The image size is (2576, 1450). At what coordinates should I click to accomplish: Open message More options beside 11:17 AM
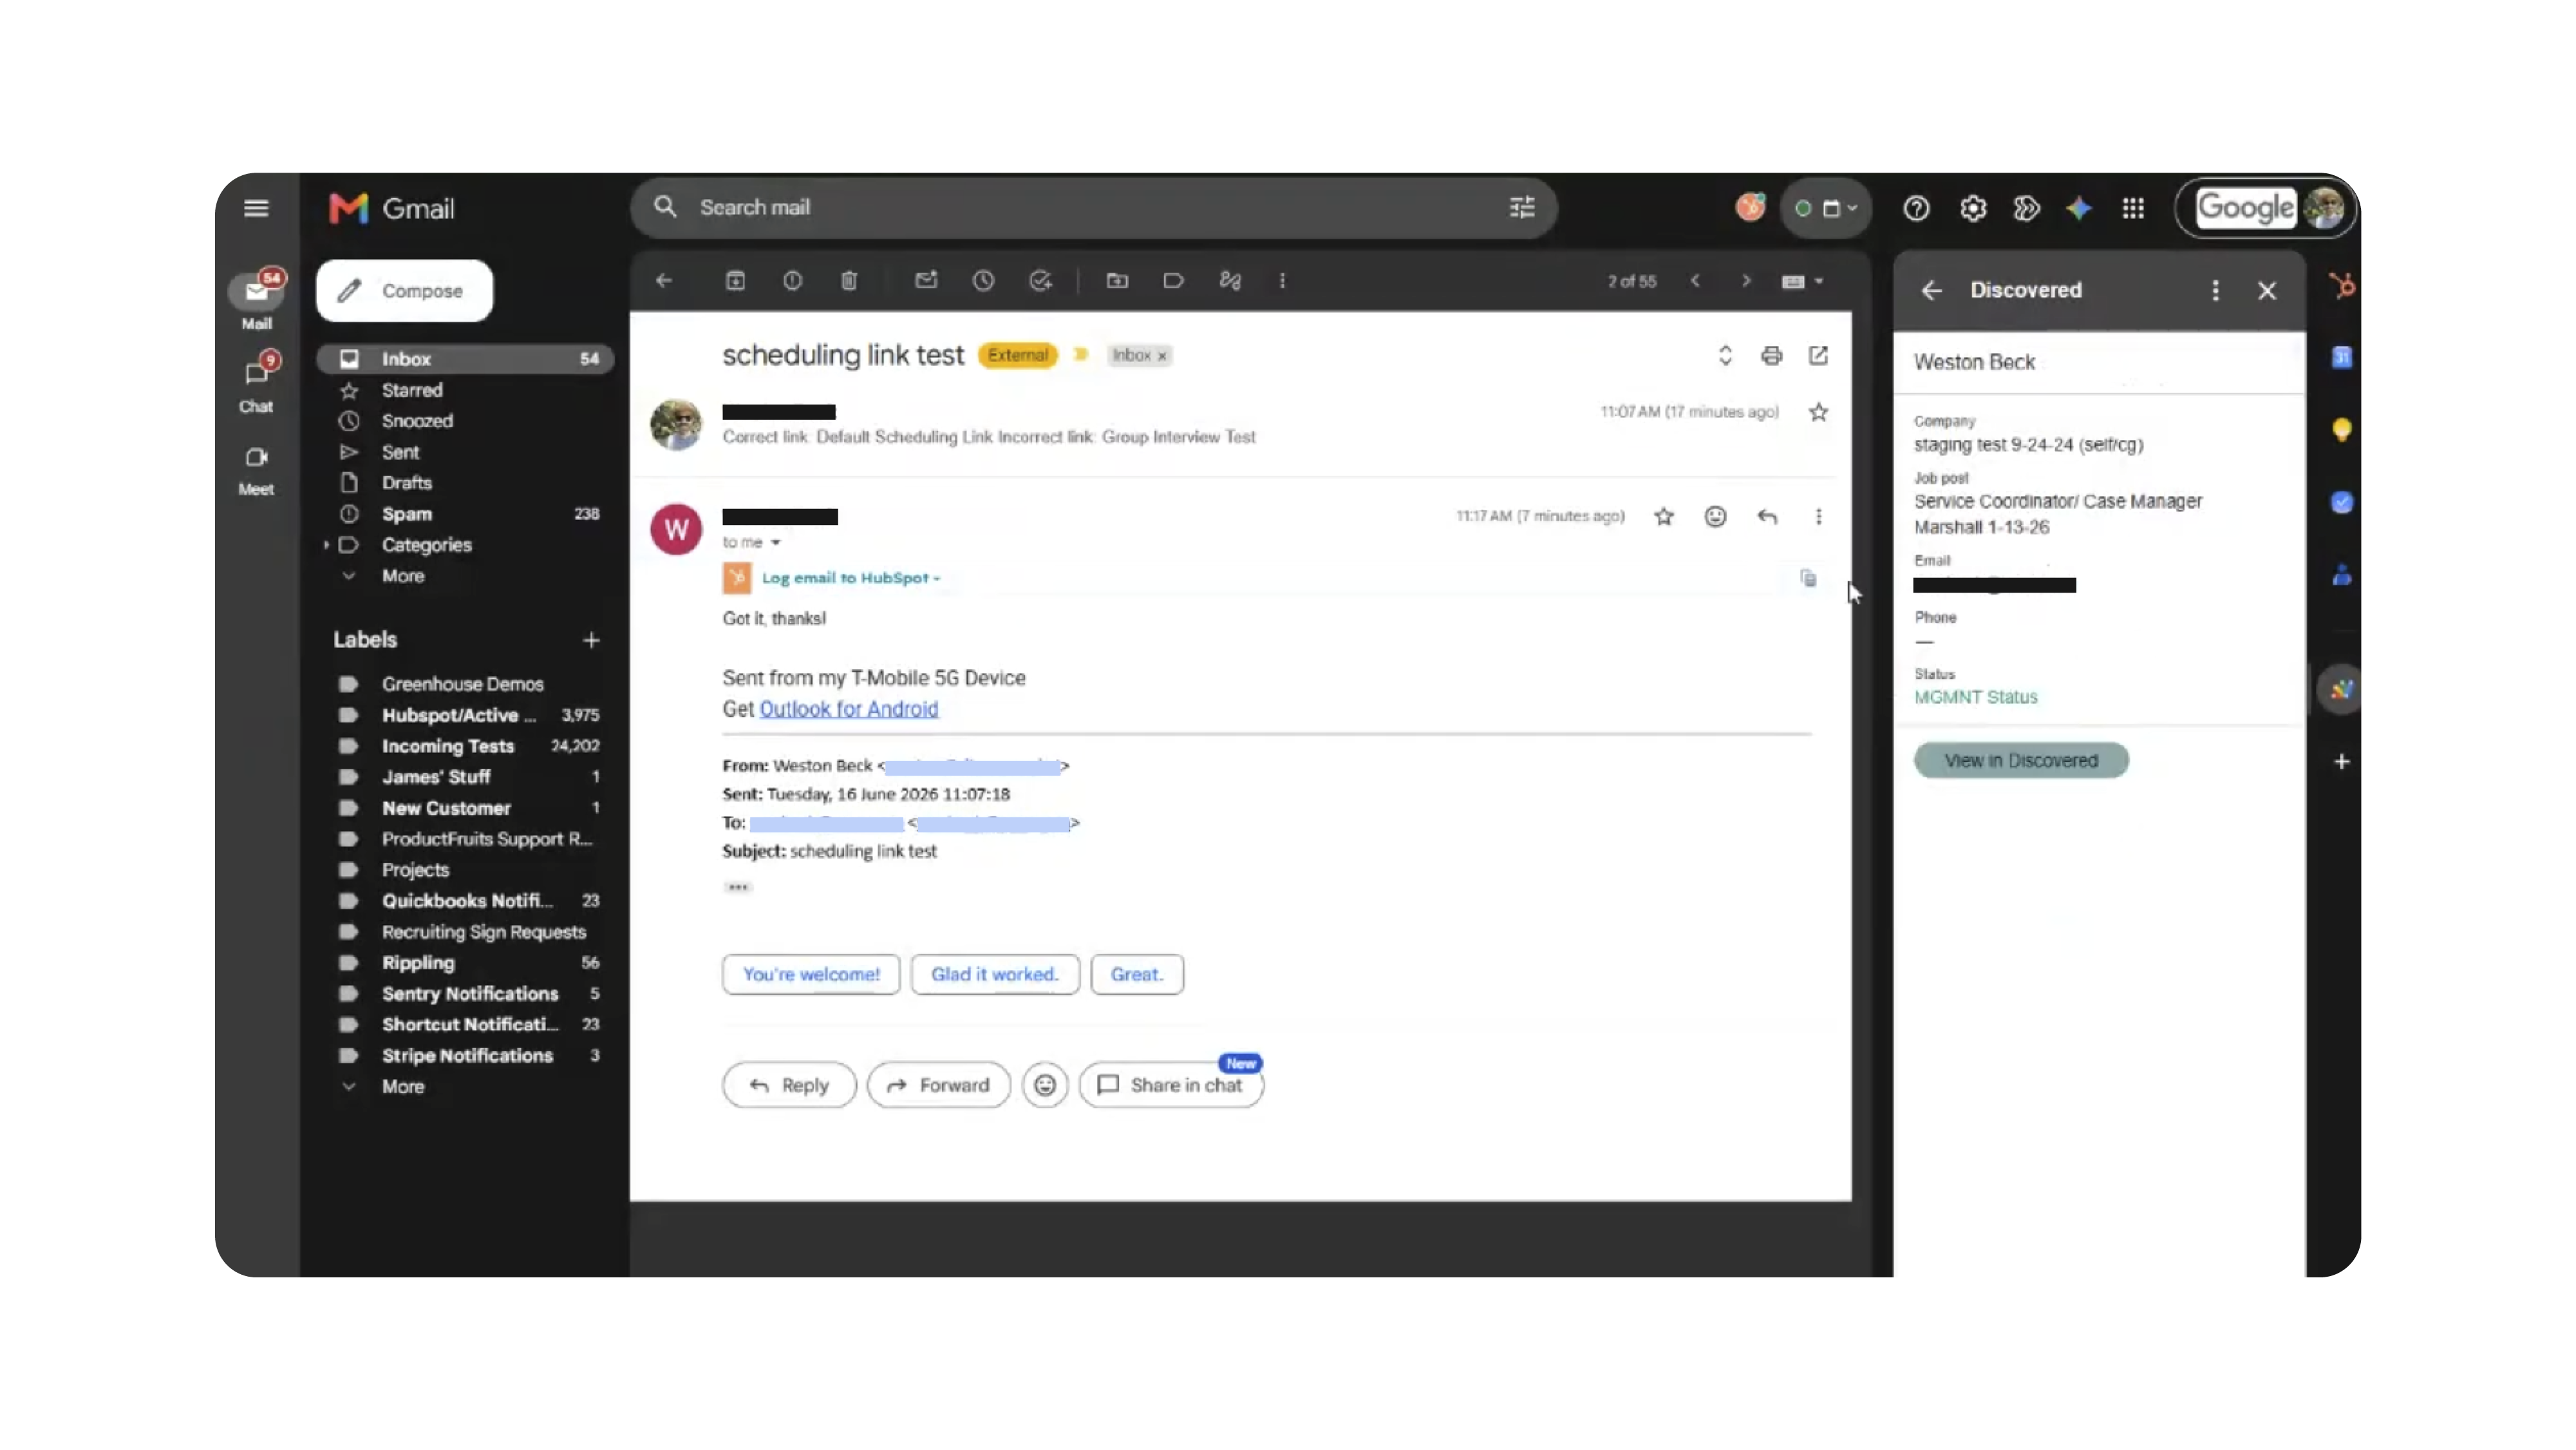click(1818, 517)
